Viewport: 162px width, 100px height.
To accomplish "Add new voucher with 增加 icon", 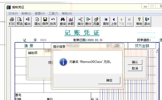I will point(37,22).
